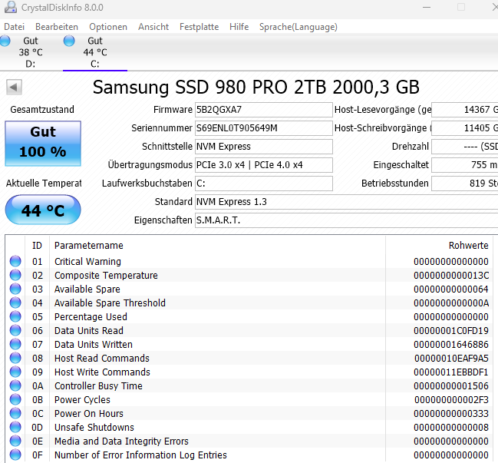Select the C: drive tab at 44 °C
The image size is (498, 463).
(x=95, y=52)
